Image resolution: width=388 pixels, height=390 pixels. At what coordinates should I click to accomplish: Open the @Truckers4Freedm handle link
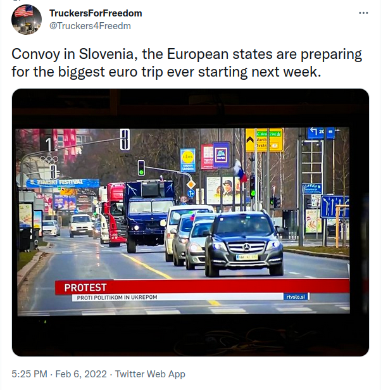click(x=90, y=26)
